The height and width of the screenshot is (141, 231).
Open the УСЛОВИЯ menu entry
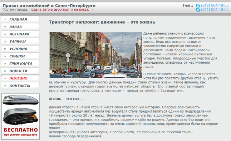point(20,49)
